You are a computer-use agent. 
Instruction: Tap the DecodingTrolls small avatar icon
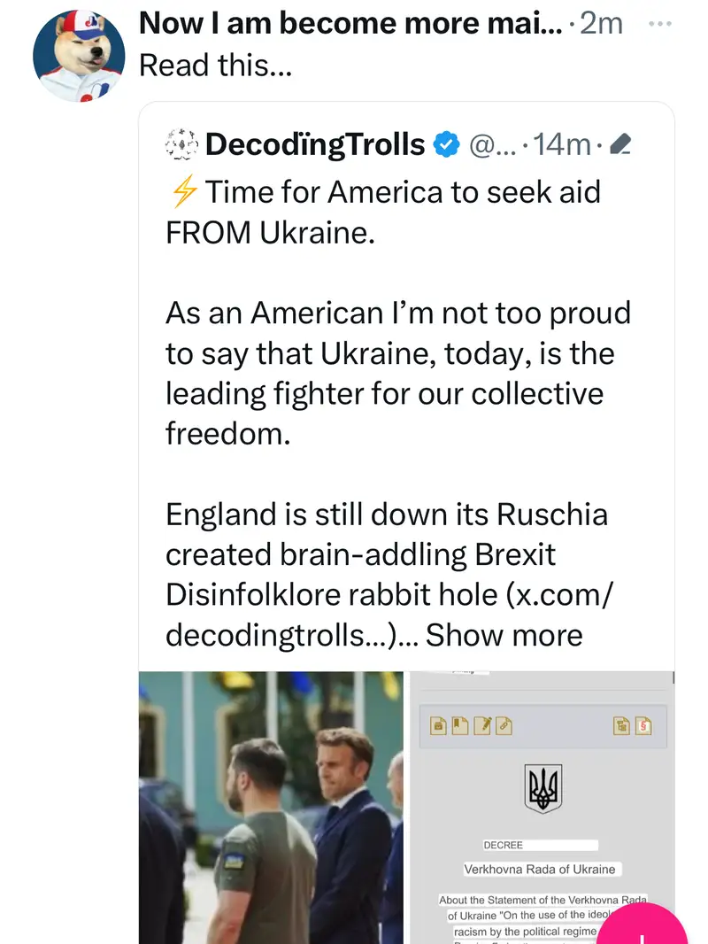coord(182,144)
